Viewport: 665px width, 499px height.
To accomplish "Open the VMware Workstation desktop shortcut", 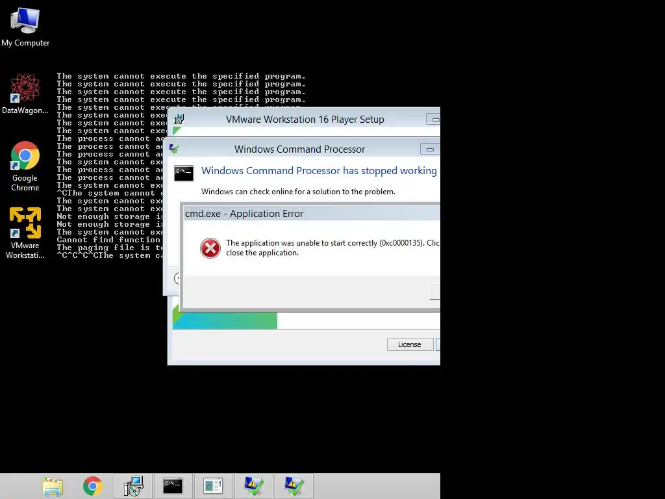I will [x=25, y=233].
